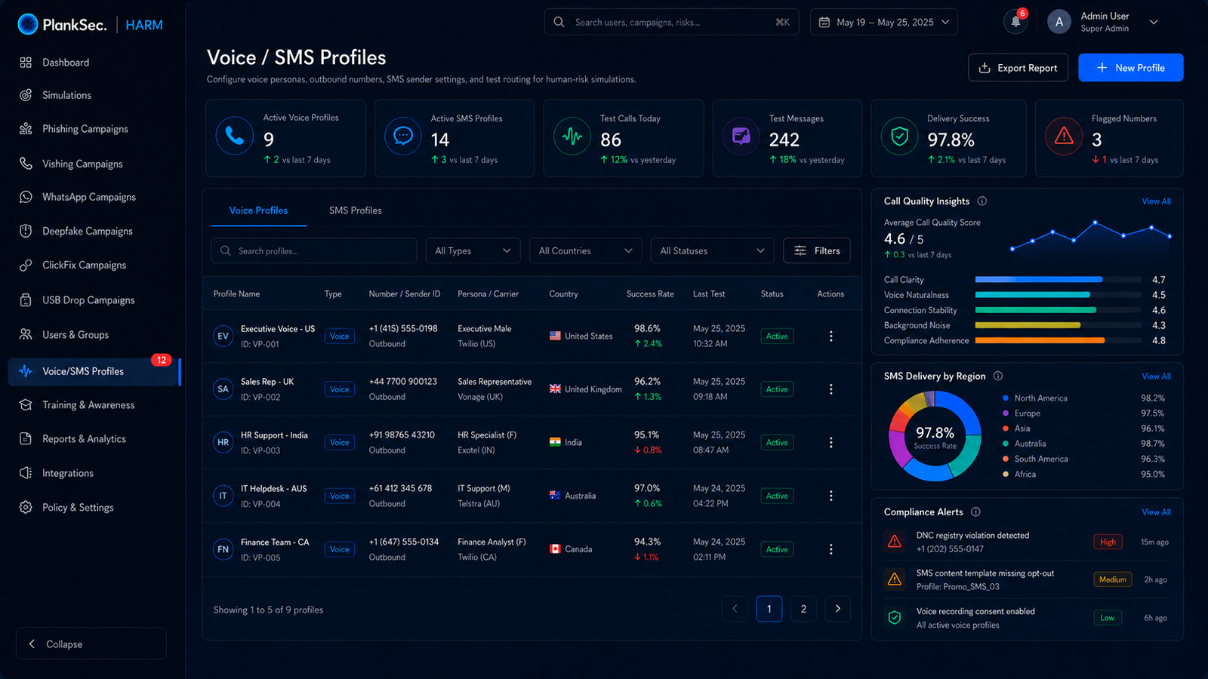Click Compliance Adherence score bar
The width and height of the screenshot is (1208, 679).
point(1058,340)
